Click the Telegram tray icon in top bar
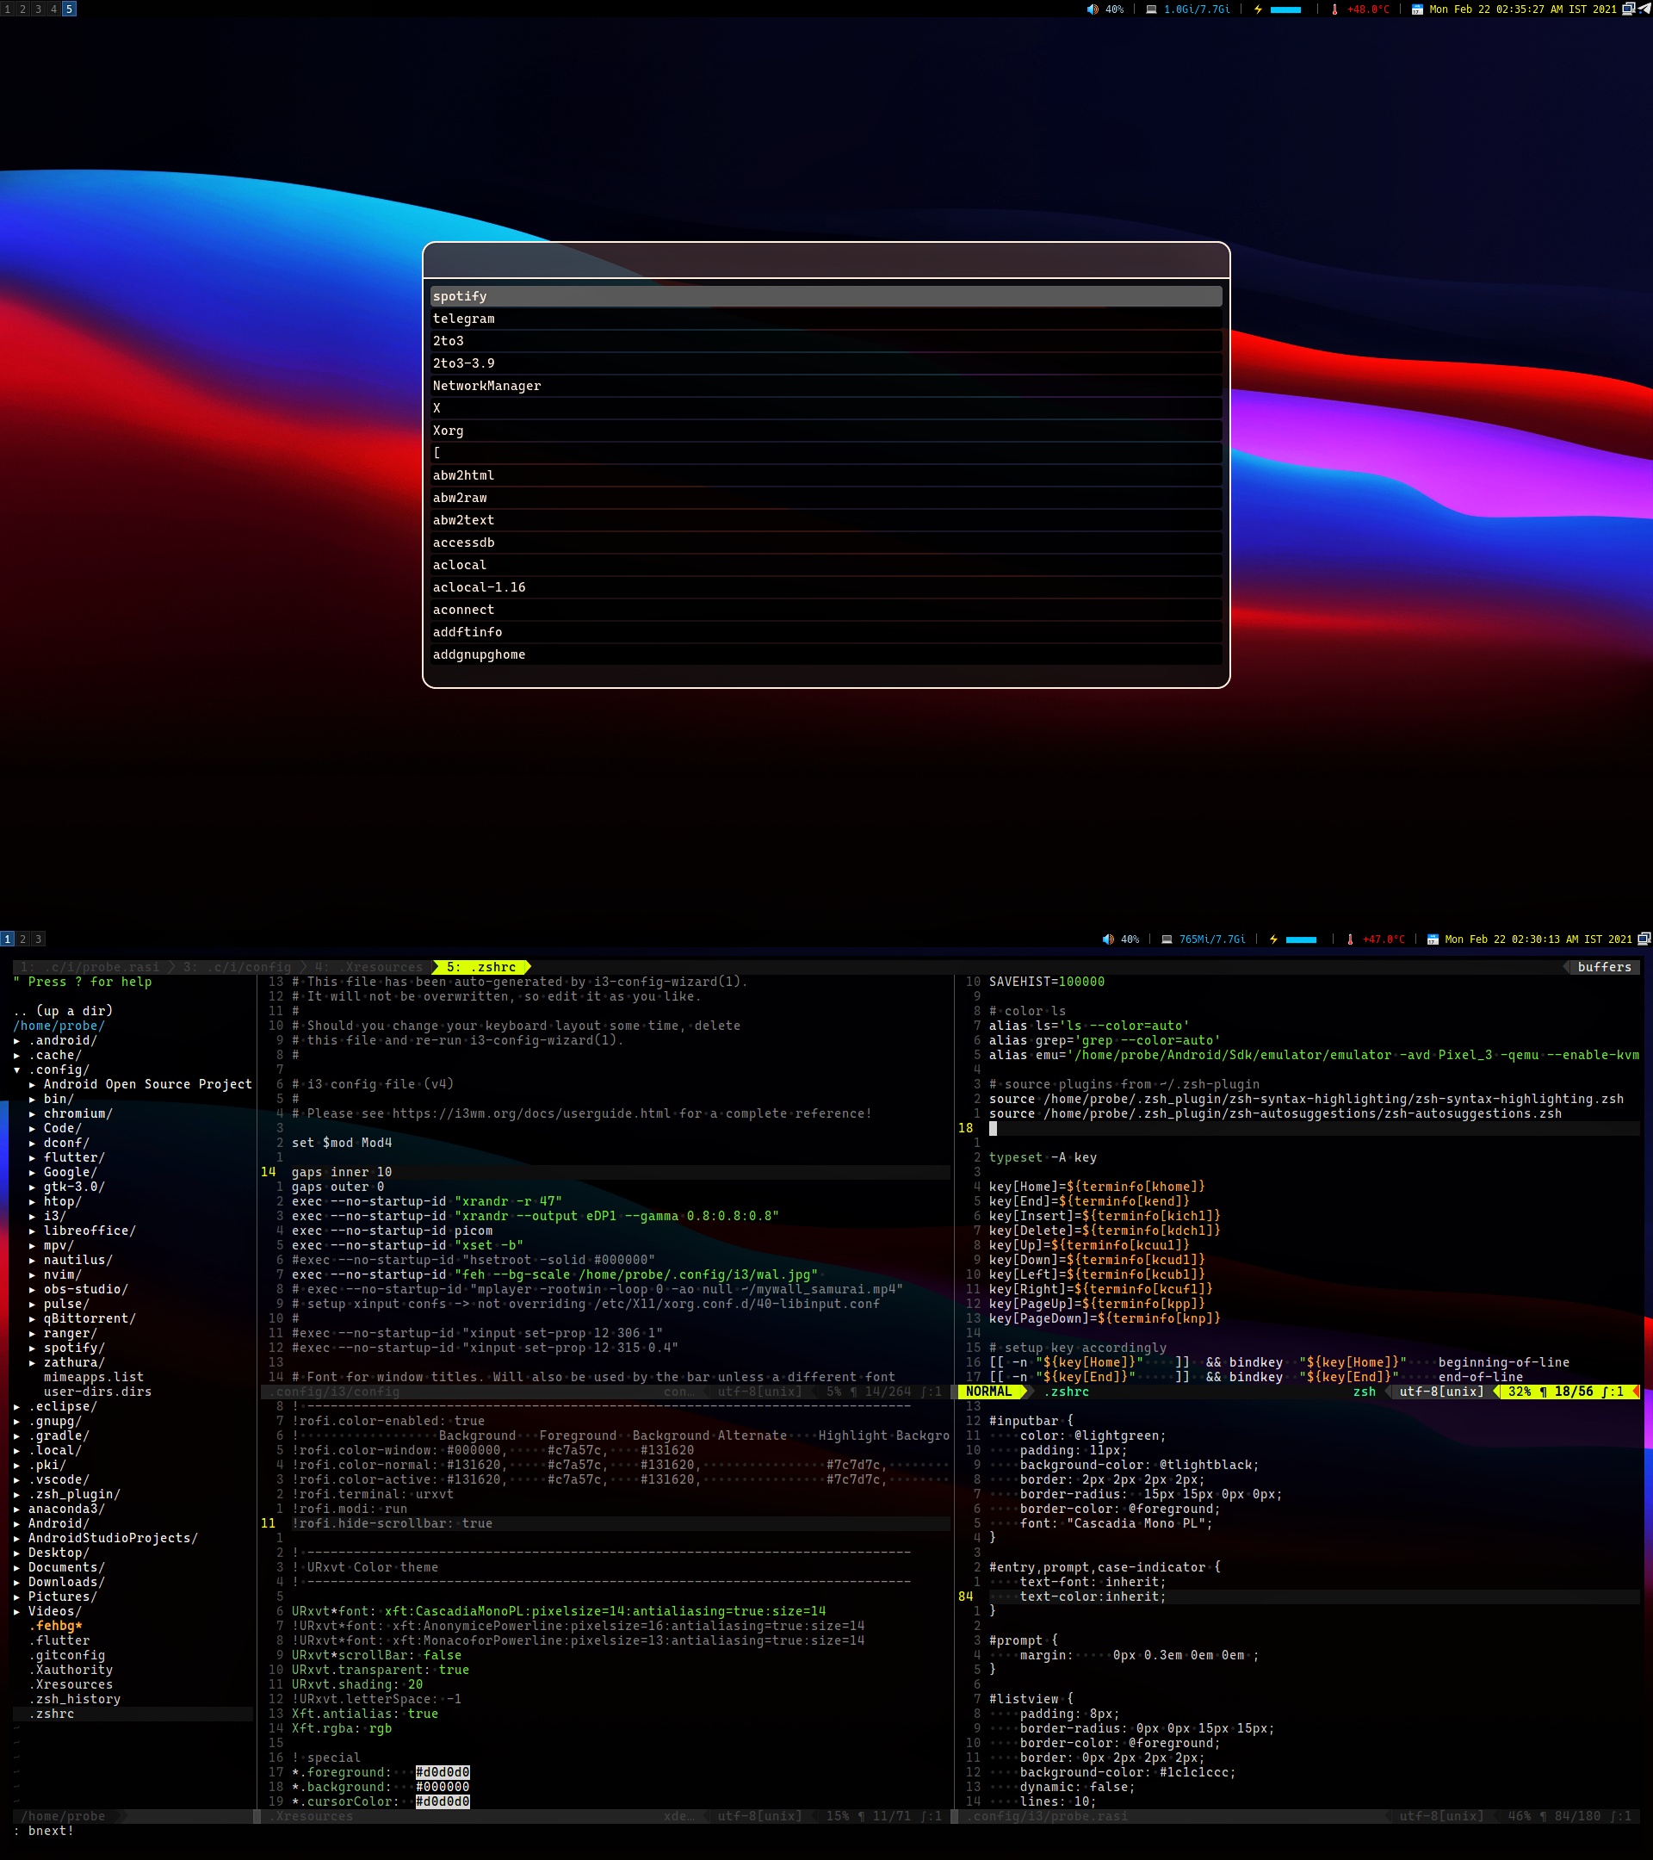Screen dimensions: 1653x1860 click(1644, 9)
